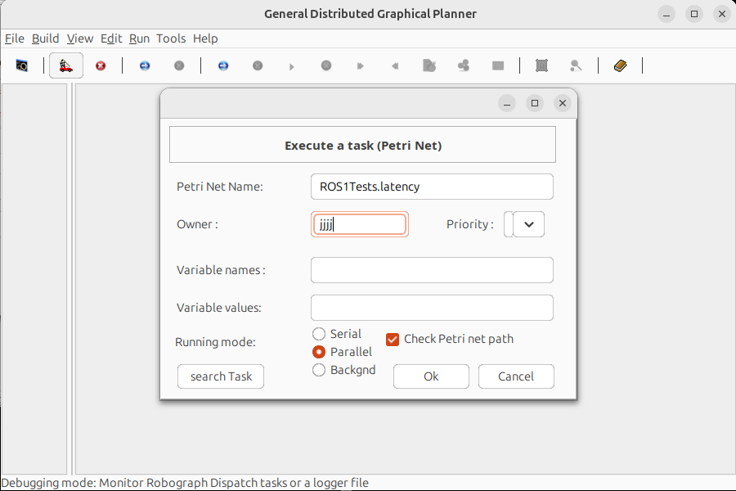Screen dimensions: 736x491
Task: Open the Run menu
Action: coord(139,38)
